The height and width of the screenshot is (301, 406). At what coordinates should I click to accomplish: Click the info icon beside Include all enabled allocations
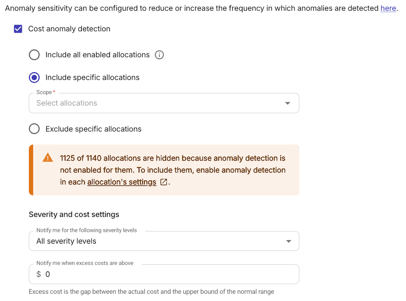pos(159,55)
